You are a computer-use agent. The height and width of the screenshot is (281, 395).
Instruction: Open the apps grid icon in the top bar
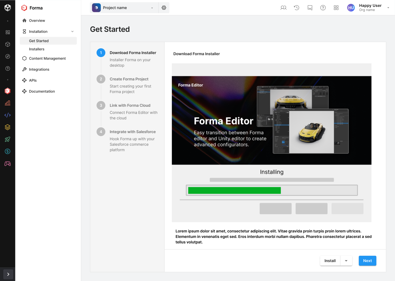336,8
